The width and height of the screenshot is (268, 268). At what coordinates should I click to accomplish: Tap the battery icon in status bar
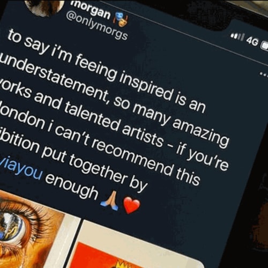(x=265, y=46)
